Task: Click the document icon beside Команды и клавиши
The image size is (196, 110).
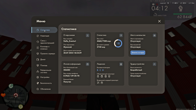Action: pos(38,48)
